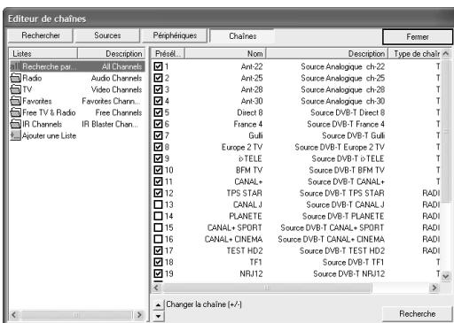
Task: Uncheck channel 1 Ant-22 checkbox
Action: [159, 66]
